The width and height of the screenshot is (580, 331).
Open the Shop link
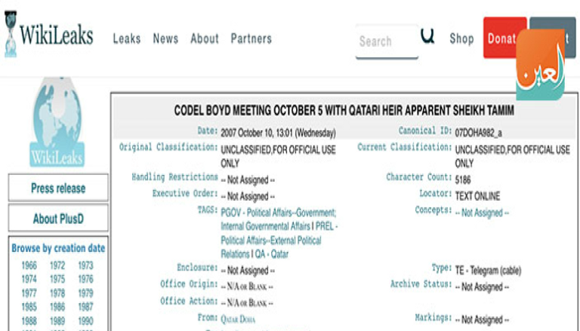click(461, 38)
